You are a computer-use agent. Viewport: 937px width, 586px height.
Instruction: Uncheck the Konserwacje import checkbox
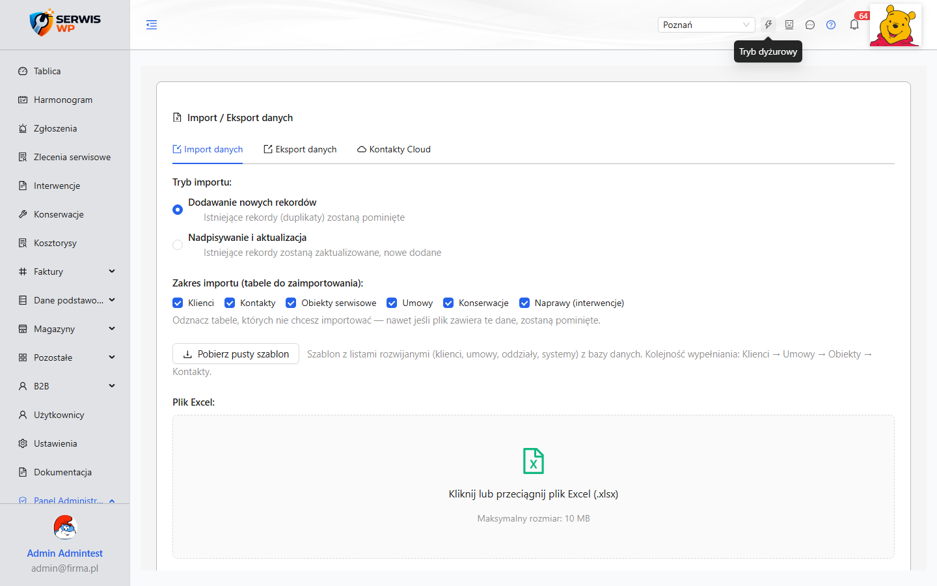pos(448,303)
